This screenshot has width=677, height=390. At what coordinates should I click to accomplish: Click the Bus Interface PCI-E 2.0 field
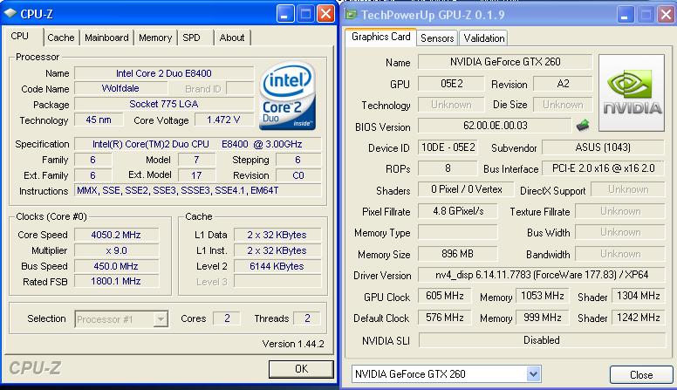[603, 168]
